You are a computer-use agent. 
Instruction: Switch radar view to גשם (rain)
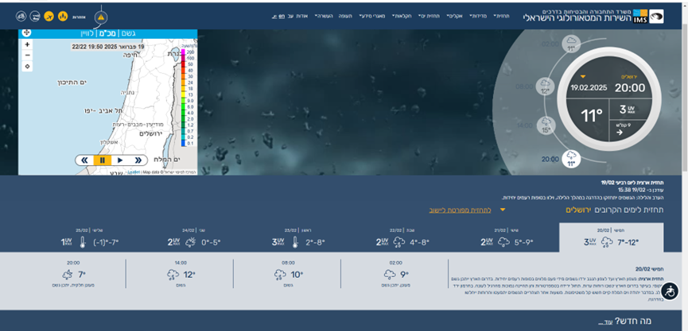(130, 33)
